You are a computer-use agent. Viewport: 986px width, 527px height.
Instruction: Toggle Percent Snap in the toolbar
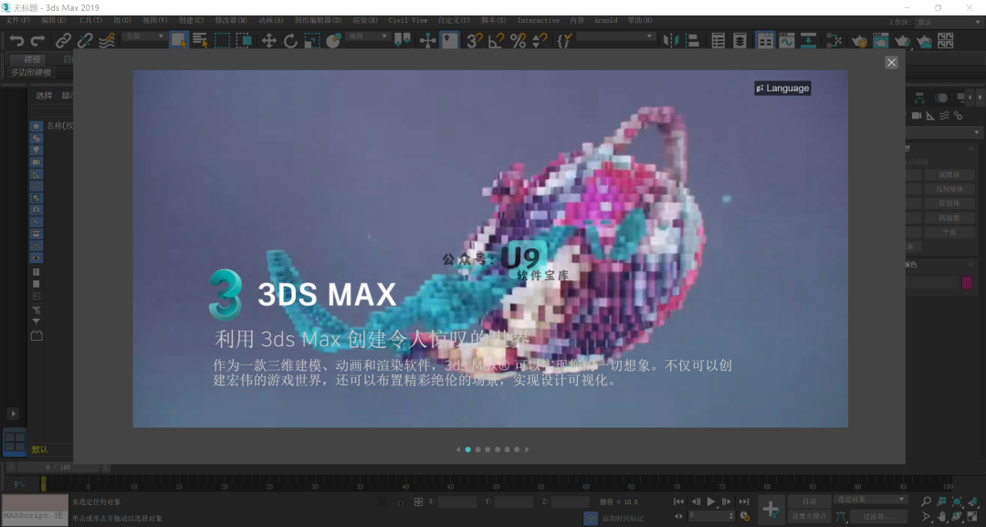click(x=518, y=40)
